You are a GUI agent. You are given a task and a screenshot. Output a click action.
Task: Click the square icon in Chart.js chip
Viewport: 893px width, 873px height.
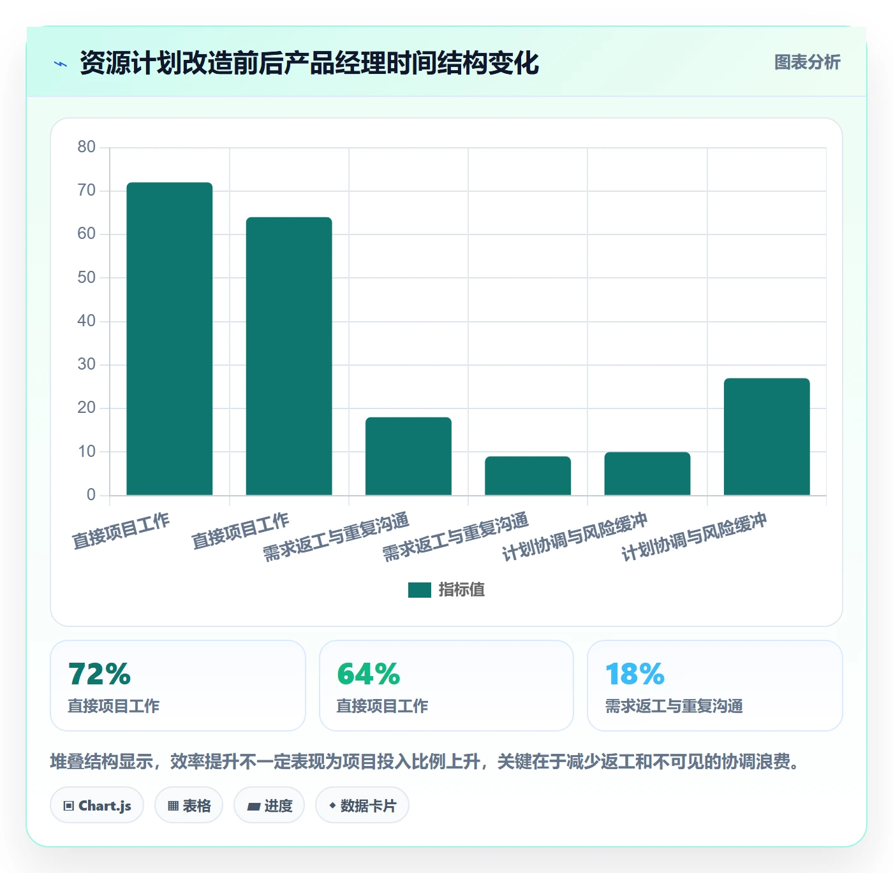tap(69, 806)
